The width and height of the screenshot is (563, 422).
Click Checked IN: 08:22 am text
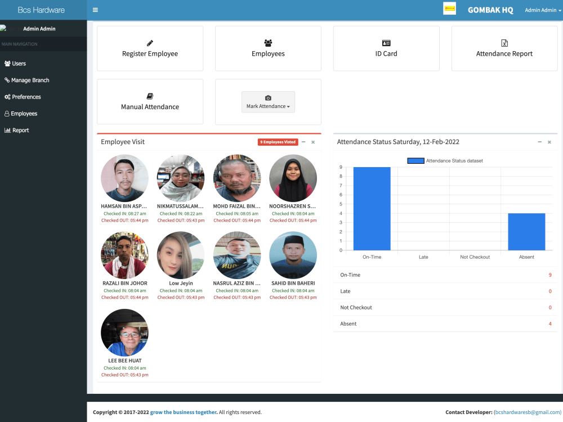click(x=181, y=213)
